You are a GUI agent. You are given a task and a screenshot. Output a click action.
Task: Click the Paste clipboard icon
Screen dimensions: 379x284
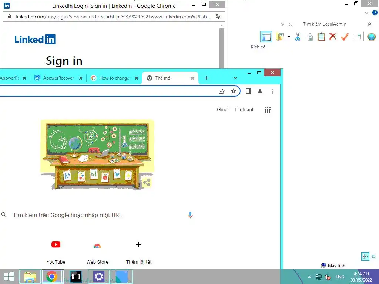pos(321,37)
